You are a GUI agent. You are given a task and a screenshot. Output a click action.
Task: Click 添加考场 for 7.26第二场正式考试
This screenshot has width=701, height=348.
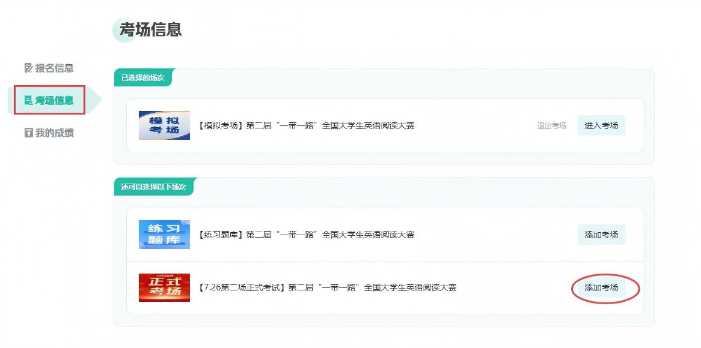tap(601, 287)
